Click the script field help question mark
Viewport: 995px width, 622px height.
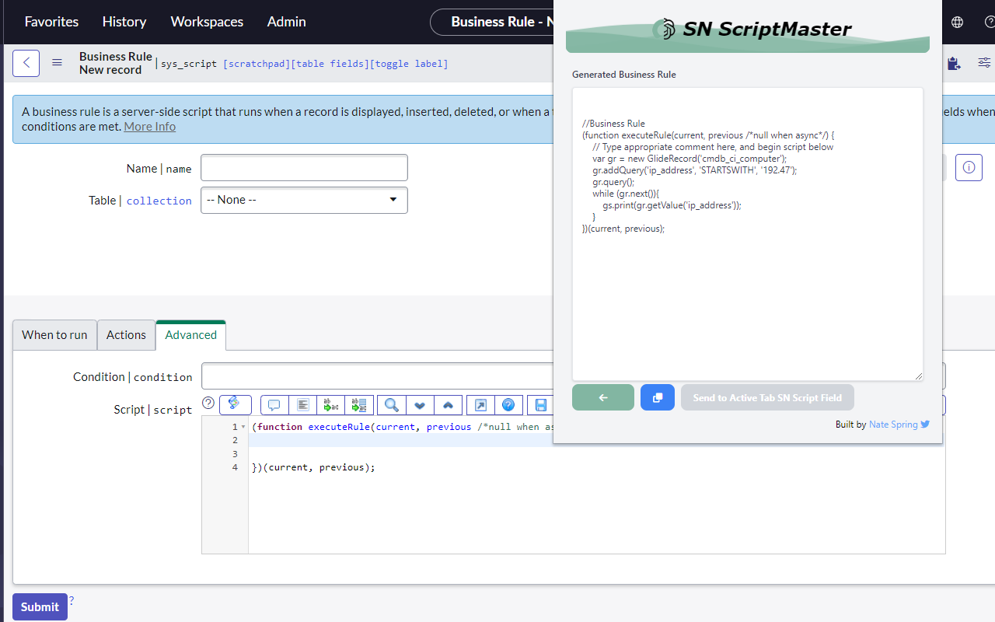pyautogui.click(x=208, y=403)
